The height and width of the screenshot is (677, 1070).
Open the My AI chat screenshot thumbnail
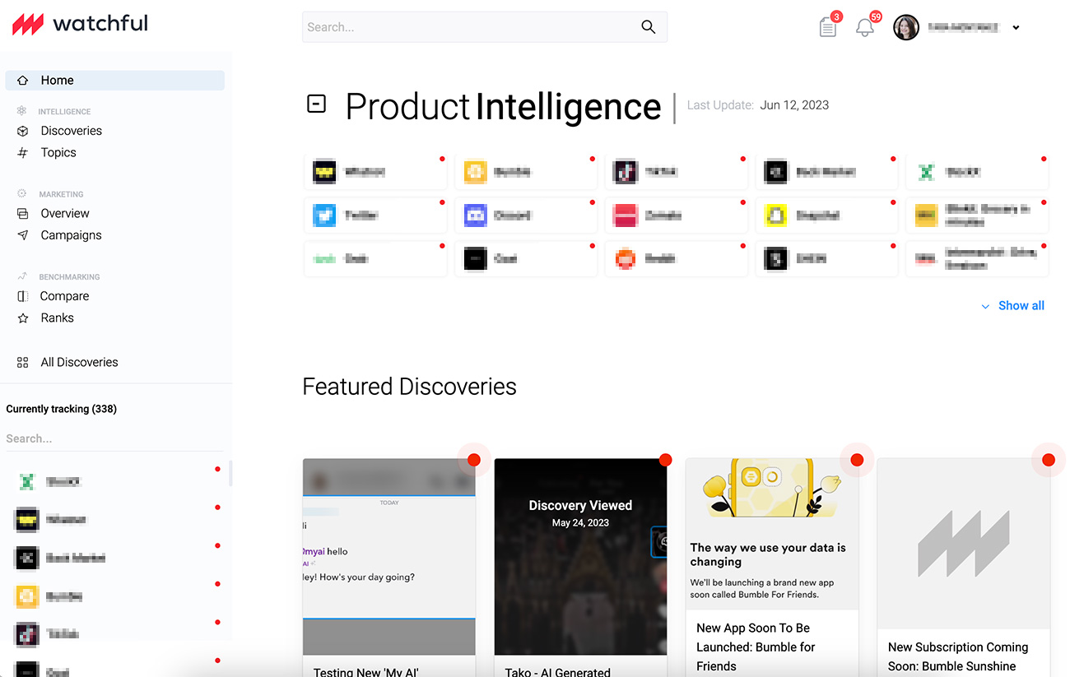[389, 557]
